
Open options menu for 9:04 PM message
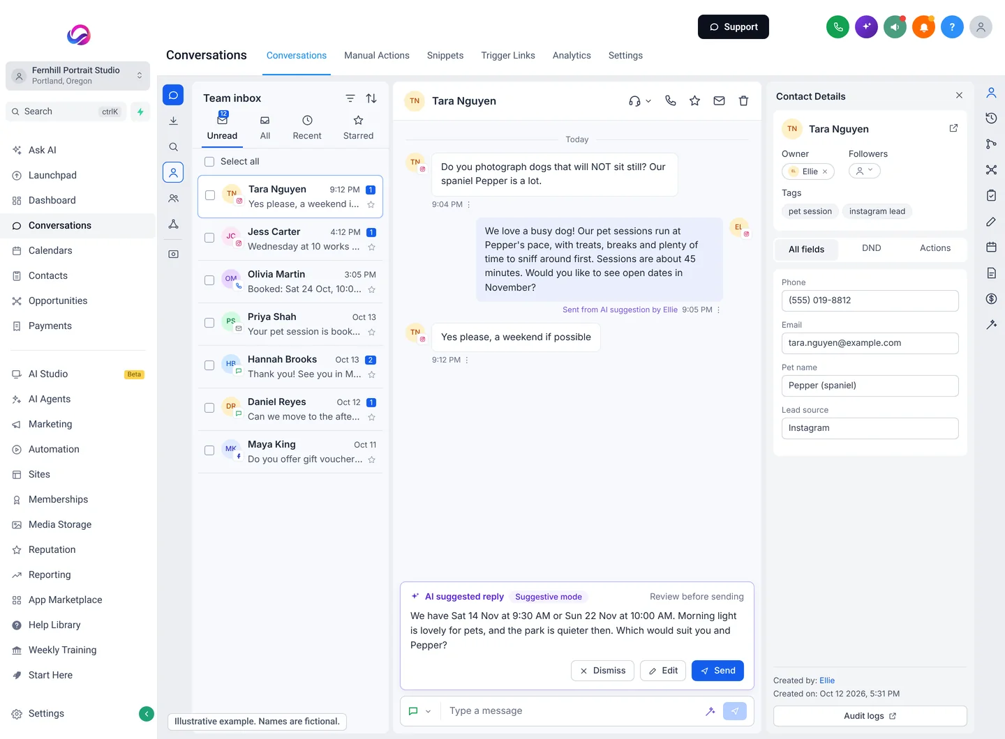(469, 205)
